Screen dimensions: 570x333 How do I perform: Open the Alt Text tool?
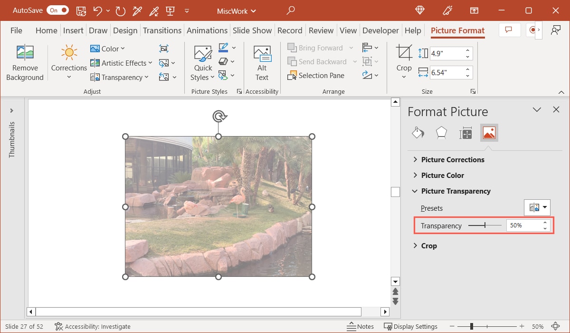pos(262,62)
